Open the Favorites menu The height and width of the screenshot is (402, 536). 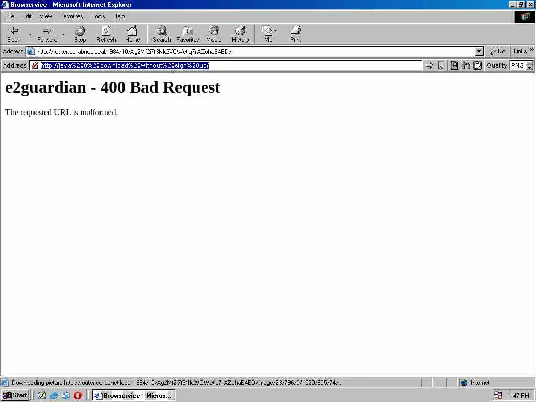coord(71,16)
